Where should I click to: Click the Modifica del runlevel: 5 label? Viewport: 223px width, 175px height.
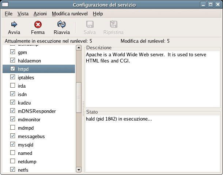pos(145,41)
